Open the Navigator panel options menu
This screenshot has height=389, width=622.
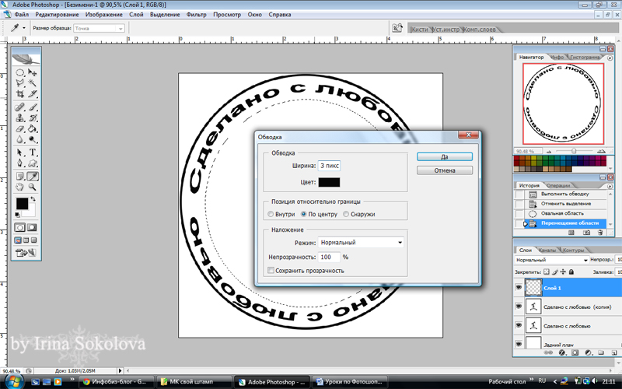click(610, 58)
